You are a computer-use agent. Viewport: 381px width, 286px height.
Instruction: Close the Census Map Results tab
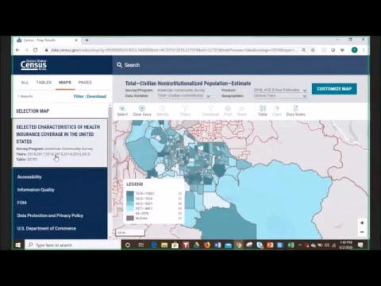click(x=76, y=41)
